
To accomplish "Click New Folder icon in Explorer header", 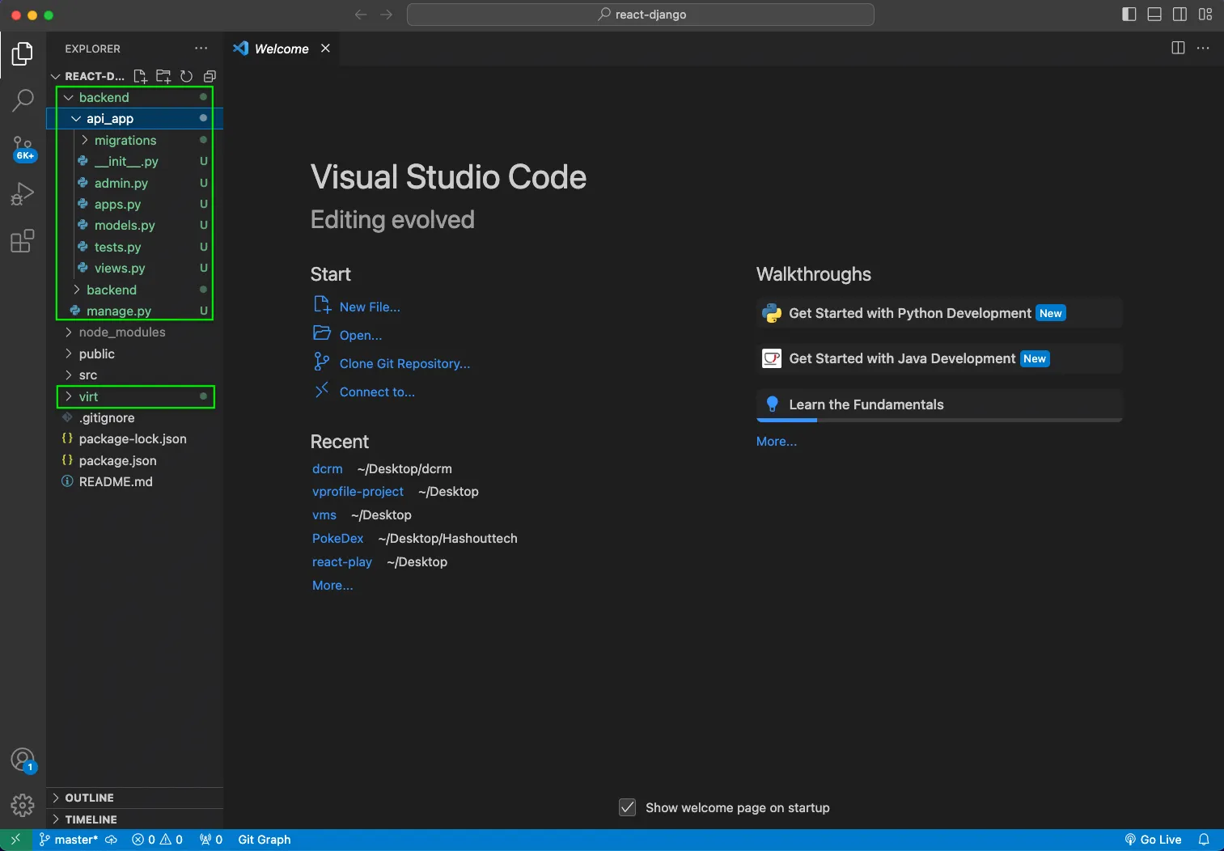I will pos(163,76).
